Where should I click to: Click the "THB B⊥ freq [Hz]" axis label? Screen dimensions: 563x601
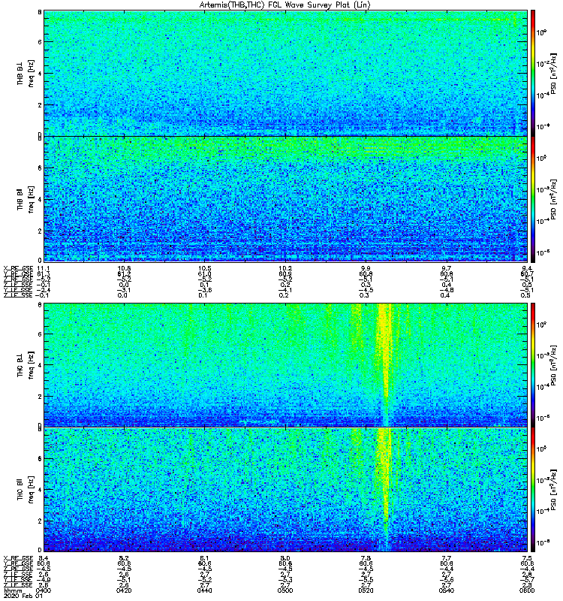[26, 73]
